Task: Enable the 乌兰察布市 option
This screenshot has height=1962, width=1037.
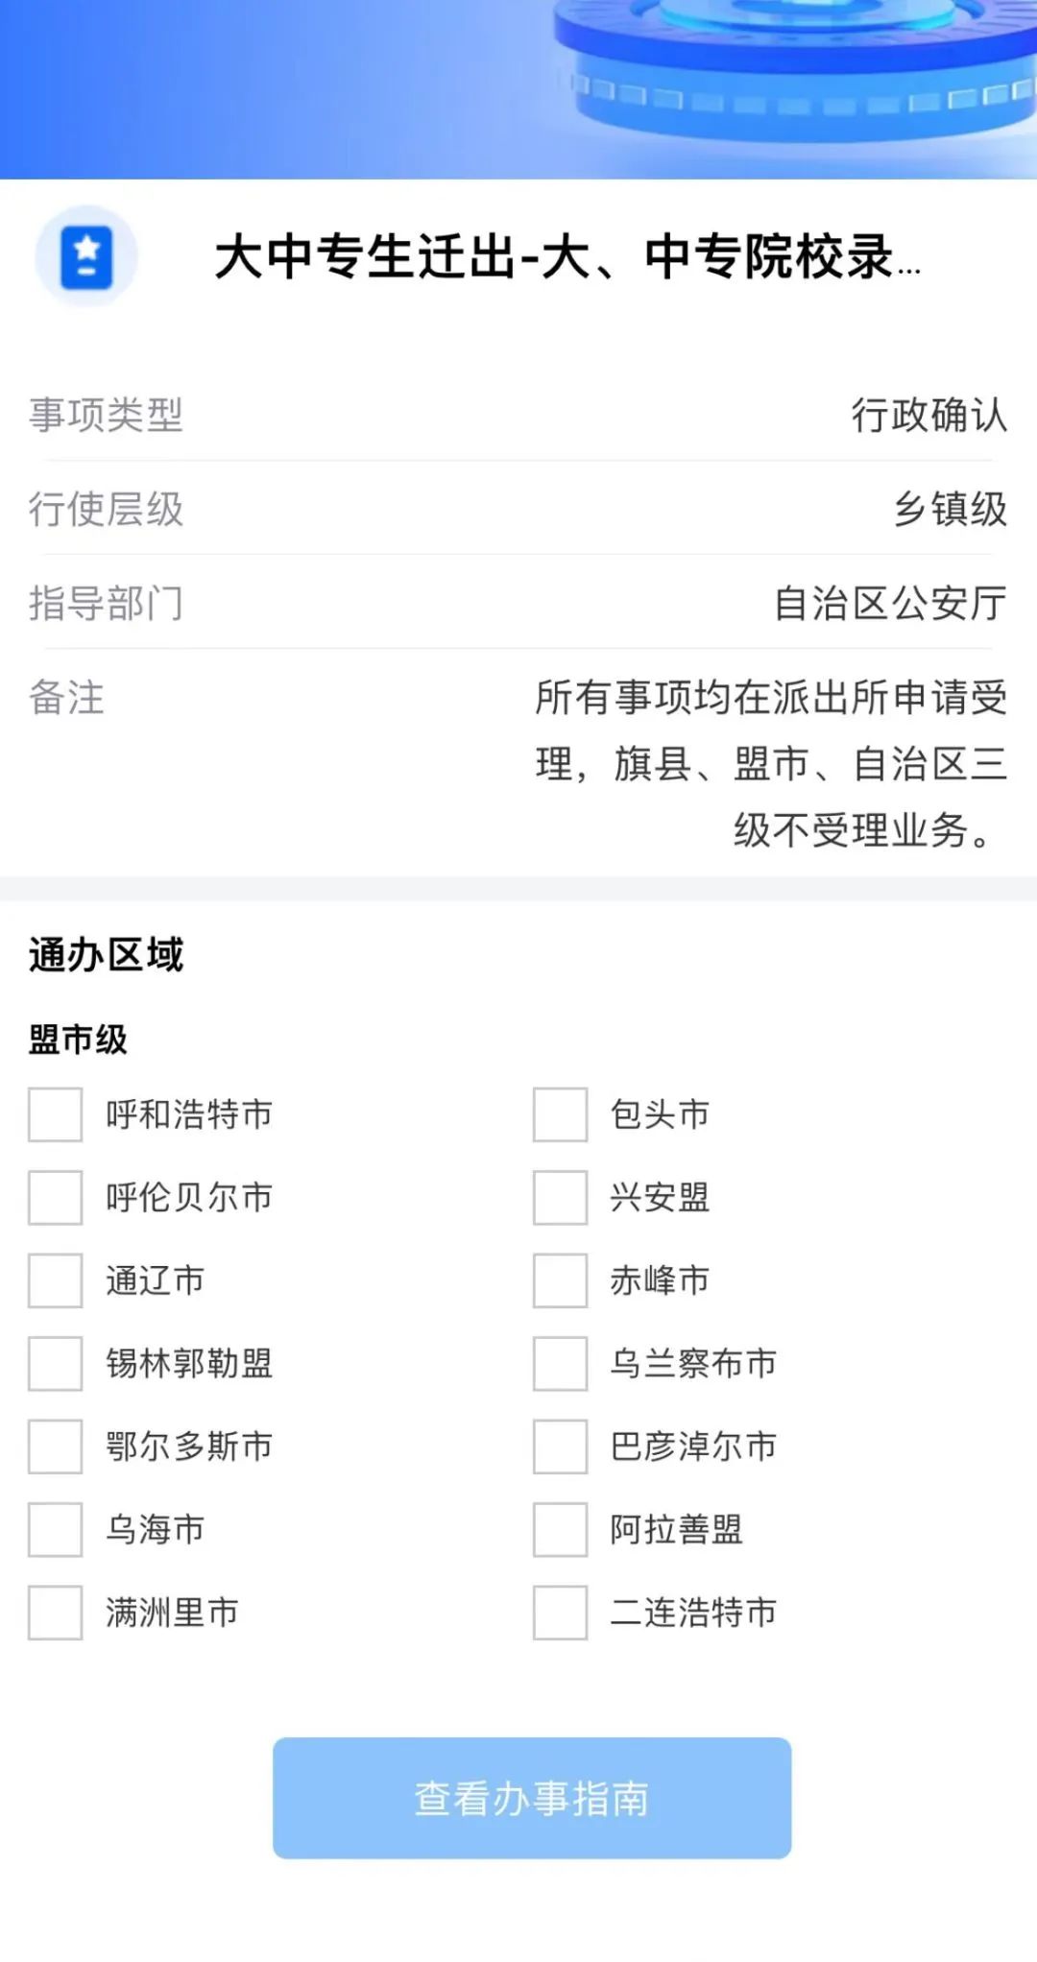Action: coord(560,1364)
